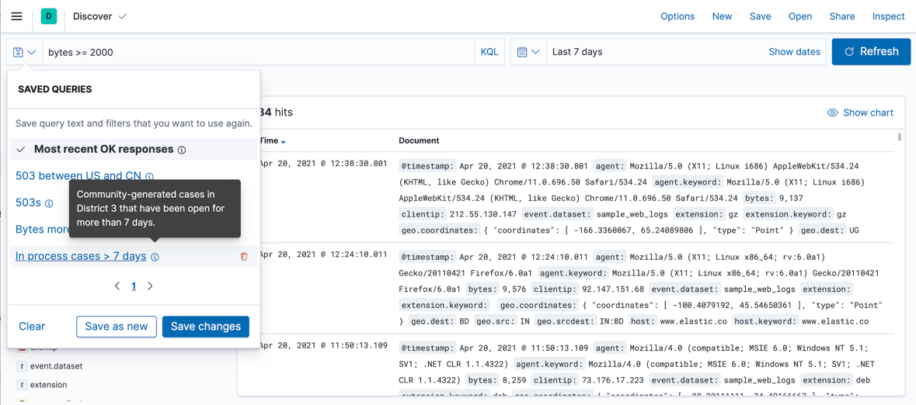Click Save changes button
This screenshot has height=405, width=916.
[x=205, y=327]
